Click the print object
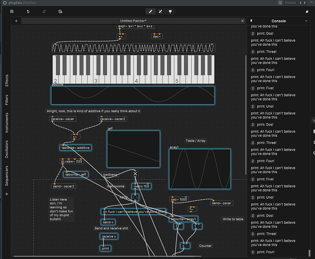The width and height of the screenshot is (315, 259). click(x=105, y=248)
